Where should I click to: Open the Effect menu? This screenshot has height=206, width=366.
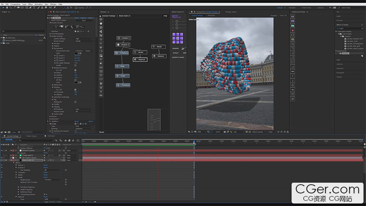(30, 4)
